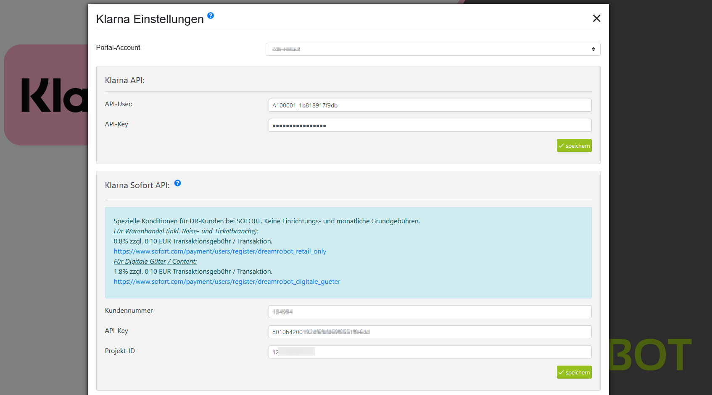Click the 'Für Digitale Güter / Content:' heading
712x395 pixels.
[155, 262]
